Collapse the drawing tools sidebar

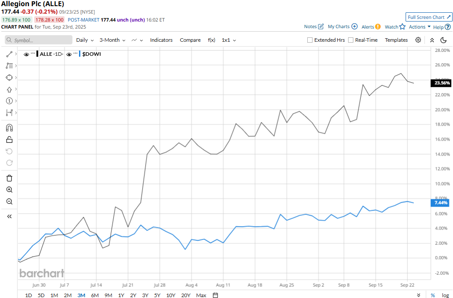(x=9, y=216)
